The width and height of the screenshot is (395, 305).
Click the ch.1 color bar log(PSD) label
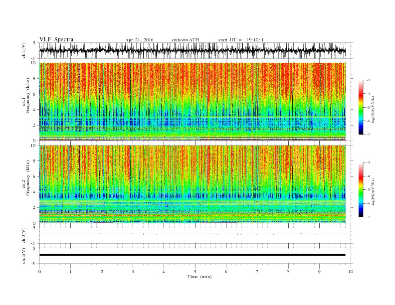tap(374, 109)
